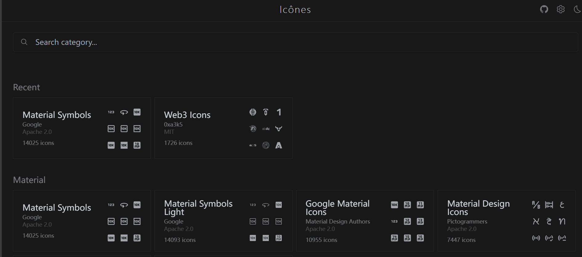582x257 pixels.
Task: Click the up-arrow T icon in Web3 Icons
Action: [266, 112]
